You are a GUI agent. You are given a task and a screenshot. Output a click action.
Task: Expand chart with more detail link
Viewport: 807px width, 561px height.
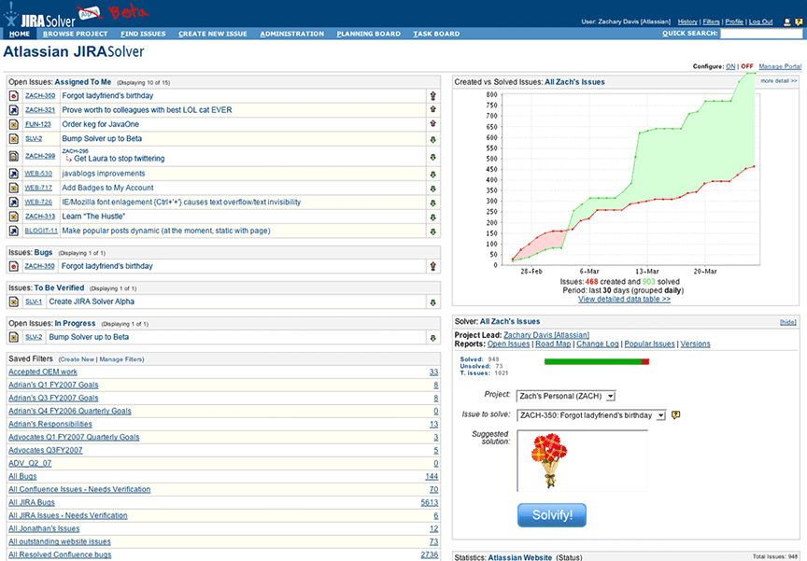779,81
